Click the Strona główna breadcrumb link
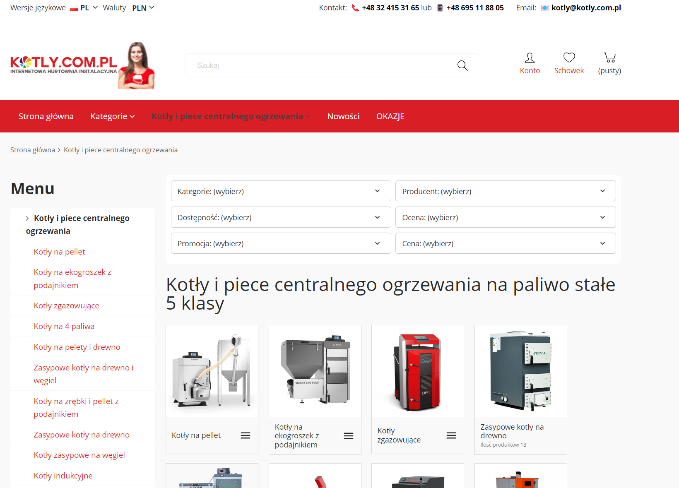Viewport: 679px width, 488px height. (33, 150)
